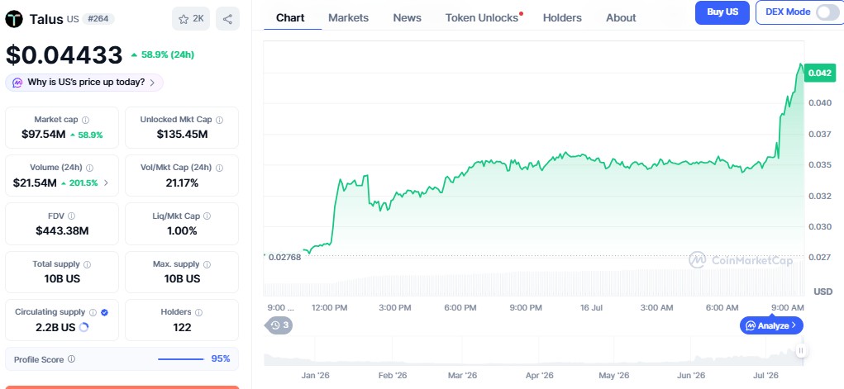Viewport: 844px width, 389px height.
Task: Click the share icon beside watchlist
Action: 227,19
